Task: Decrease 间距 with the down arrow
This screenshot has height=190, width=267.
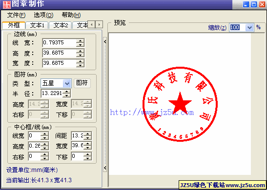Action: [x=87, y=138]
